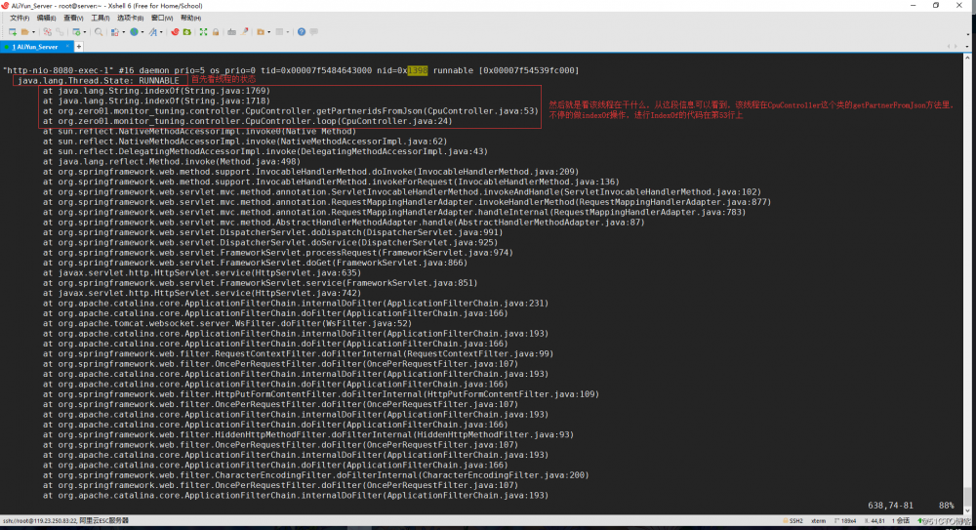This screenshot has height=530, width=976.
Task: Click the orange folder toolbar icon
Action: (x=261, y=32)
